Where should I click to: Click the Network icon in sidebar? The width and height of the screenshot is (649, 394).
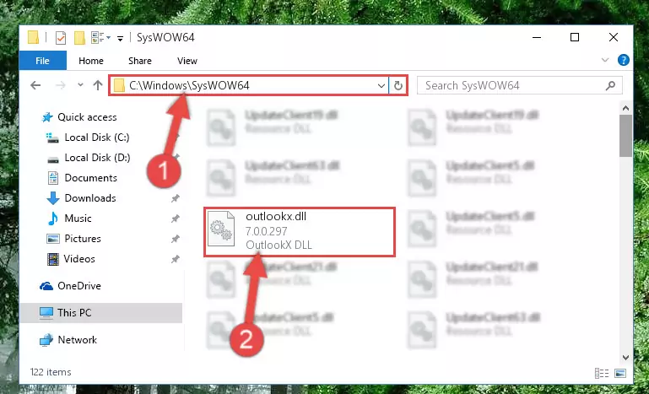coord(46,340)
